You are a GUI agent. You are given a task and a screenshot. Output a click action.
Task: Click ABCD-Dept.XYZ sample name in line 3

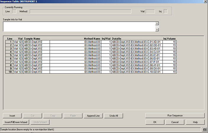(x=37, y=48)
